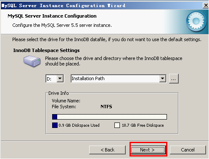
Task: Close the wizard with the X button
Action: click(206, 5)
